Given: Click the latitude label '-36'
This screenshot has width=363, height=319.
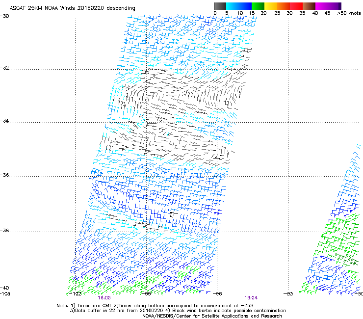Looking at the screenshot, I should pyautogui.click(x=4, y=175).
